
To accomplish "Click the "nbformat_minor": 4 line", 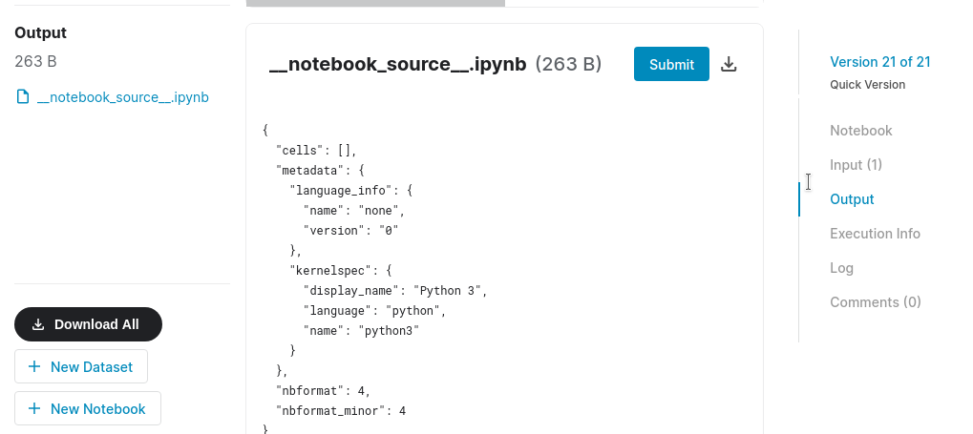I will (x=341, y=410).
